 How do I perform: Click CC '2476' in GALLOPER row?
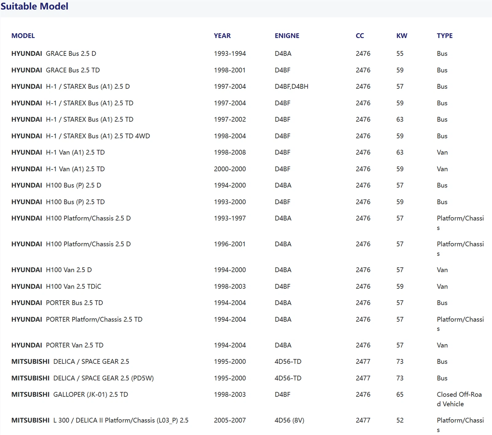click(x=363, y=394)
